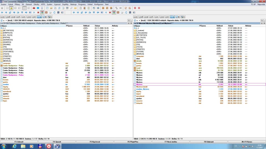Image resolution: width=266 pixels, height=149 pixels.
Task: Click root directory backslash button in left panel
Action: (129, 20)
